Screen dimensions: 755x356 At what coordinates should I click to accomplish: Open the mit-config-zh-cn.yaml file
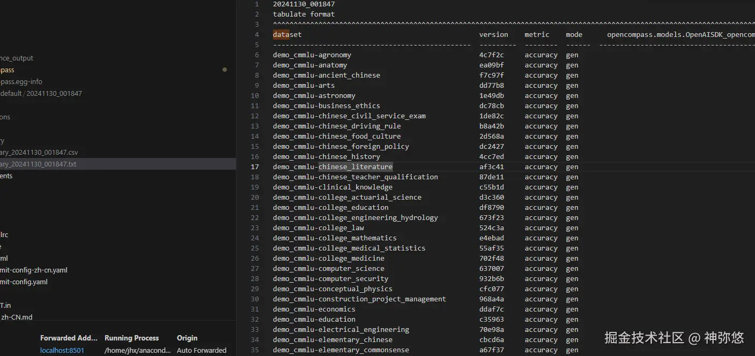coord(34,270)
